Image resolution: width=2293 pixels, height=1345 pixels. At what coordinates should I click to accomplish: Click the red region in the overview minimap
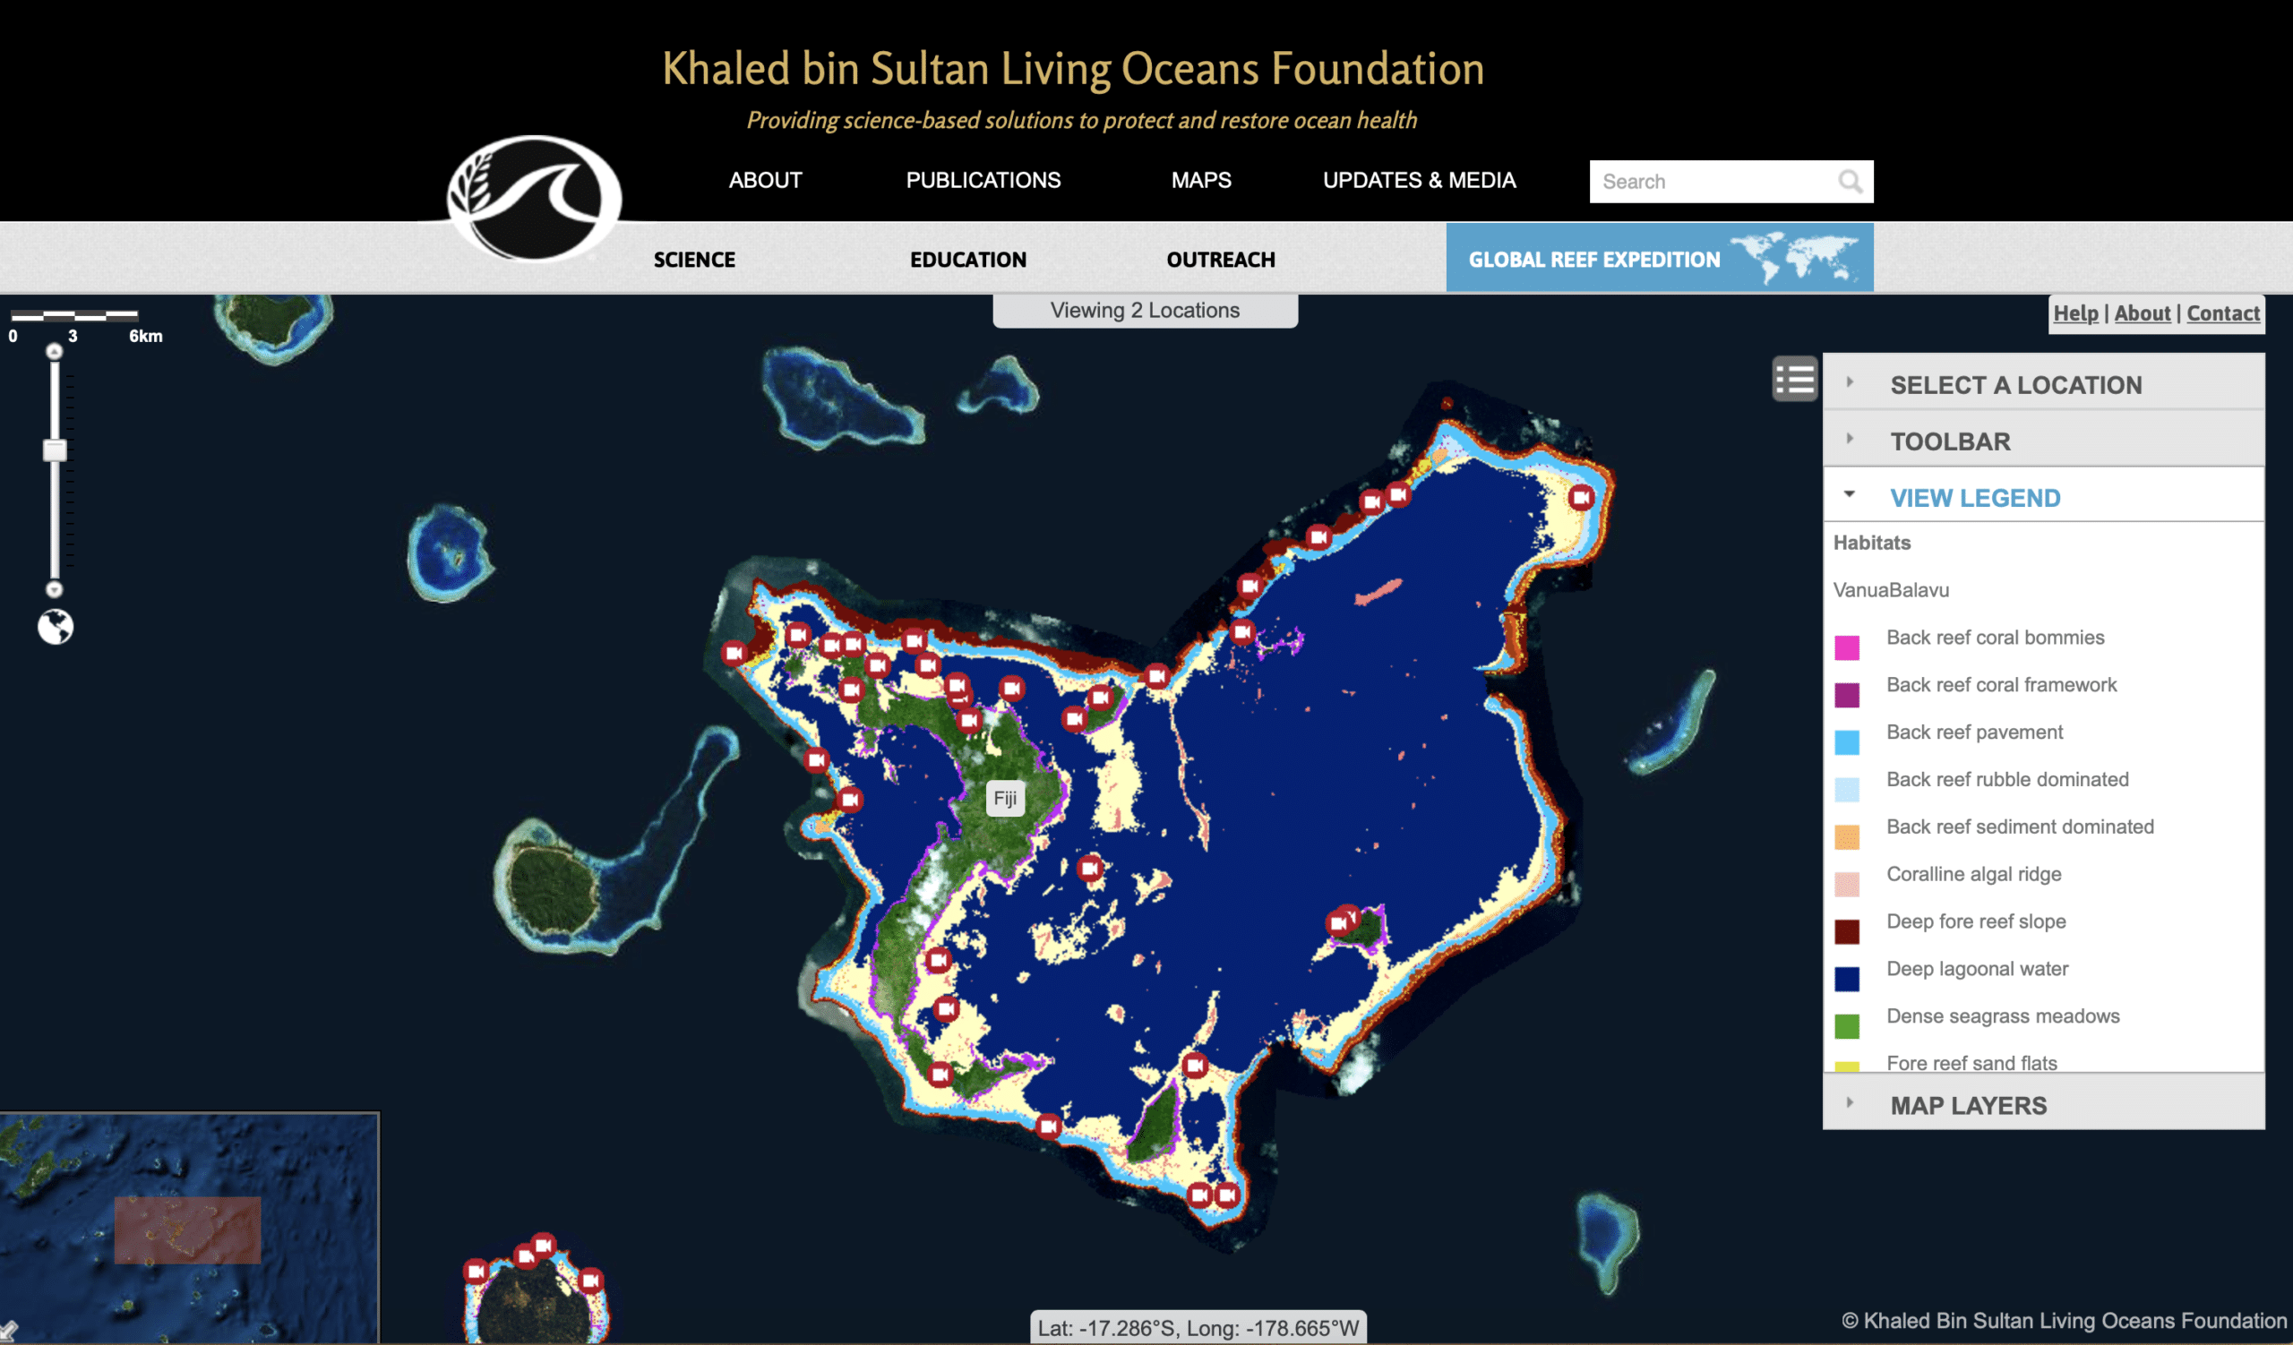click(187, 1229)
